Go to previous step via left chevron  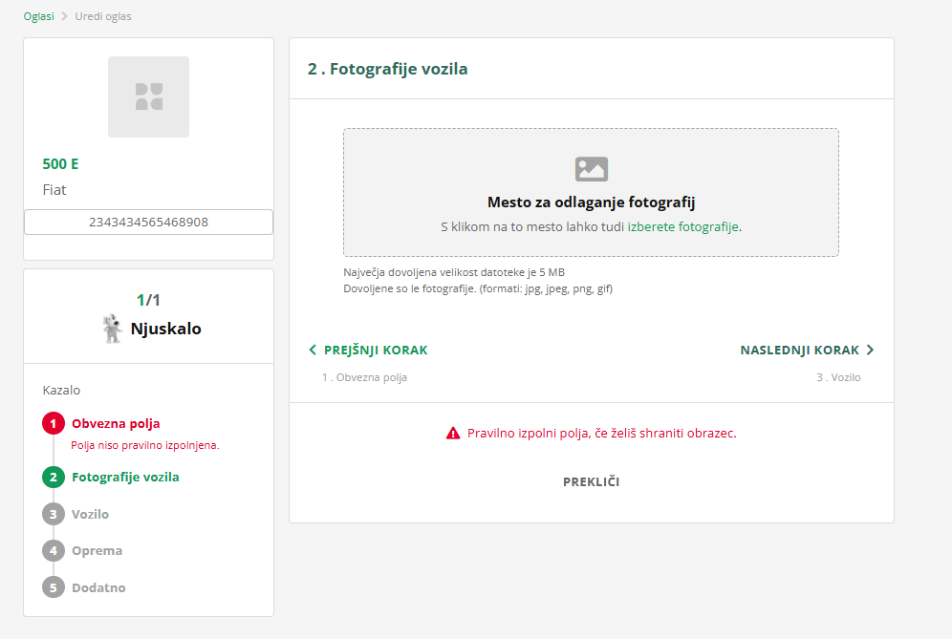(313, 351)
